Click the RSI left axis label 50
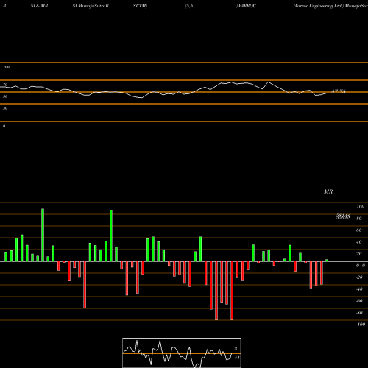 pyautogui.click(x=5, y=96)
